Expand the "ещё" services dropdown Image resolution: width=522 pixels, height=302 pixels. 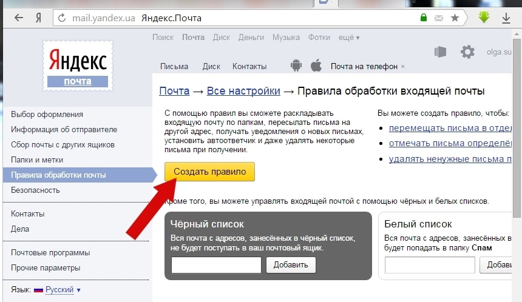coord(349,37)
